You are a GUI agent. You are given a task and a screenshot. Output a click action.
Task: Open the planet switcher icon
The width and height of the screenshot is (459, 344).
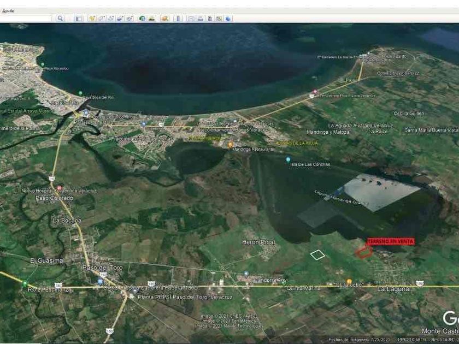click(x=163, y=19)
